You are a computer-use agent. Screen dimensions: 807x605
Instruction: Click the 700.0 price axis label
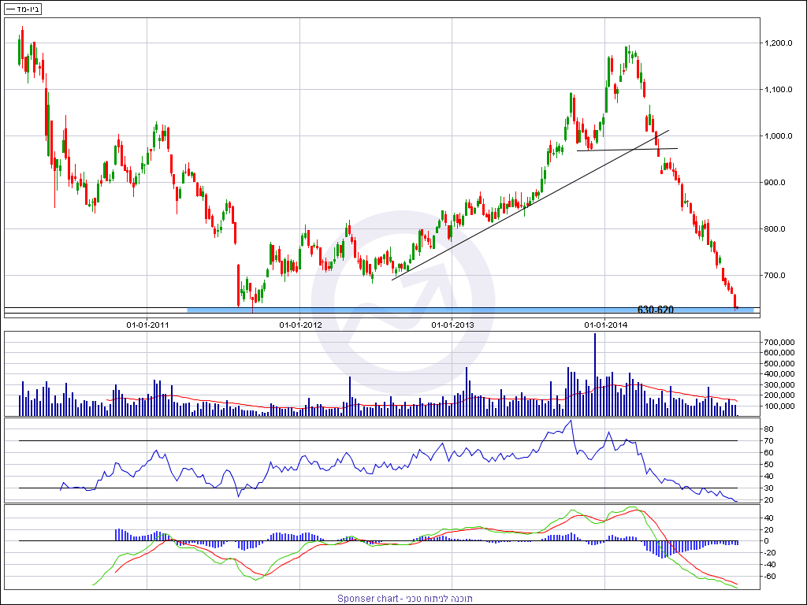point(778,276)
